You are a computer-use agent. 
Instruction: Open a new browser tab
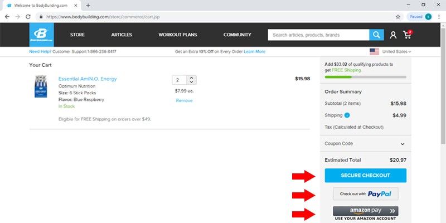coord(88,5)
